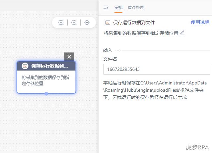Click the node's terminal icon
Viewport: 212px width, 153px height.
pyautogui.click(x=25, y=66)
